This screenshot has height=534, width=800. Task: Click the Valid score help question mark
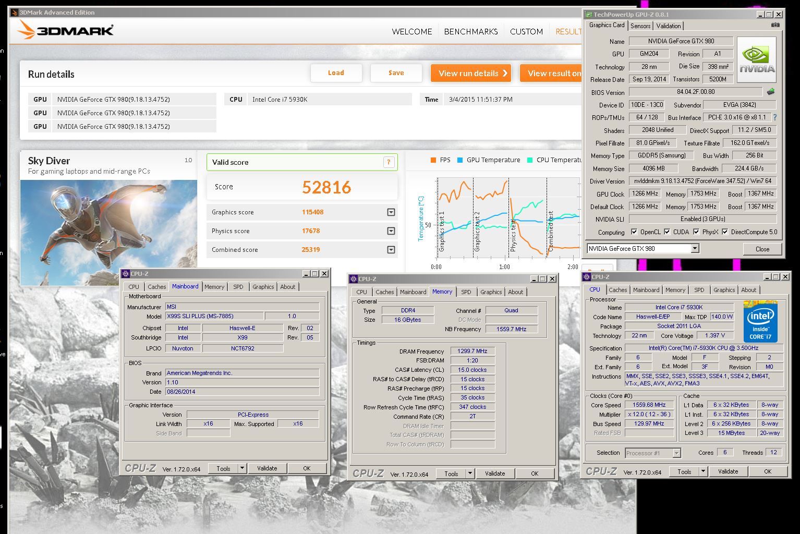click(389, 162)
